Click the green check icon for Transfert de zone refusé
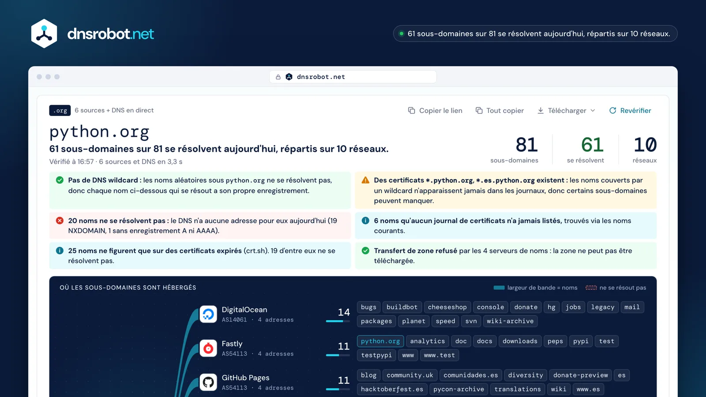 click(x=365, y=251)
